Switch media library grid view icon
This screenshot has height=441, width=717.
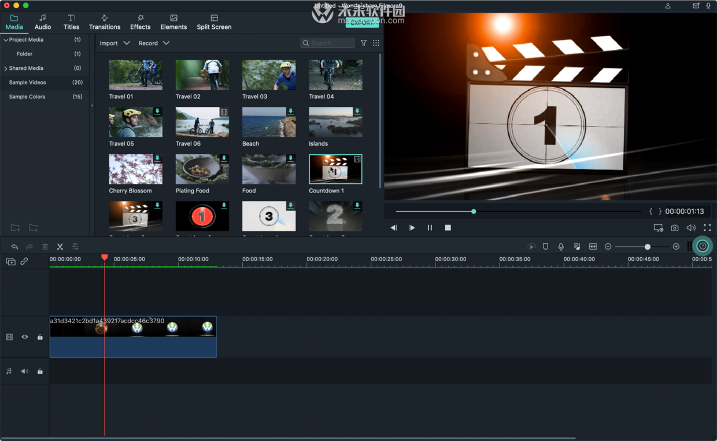click(376, 43)
